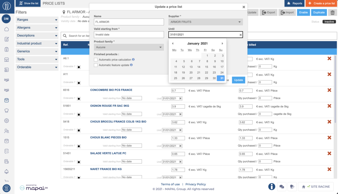Click the info icon in footer
Image resolution: width=338 pixels, height=194 pixels.
[x=272, y=186]
